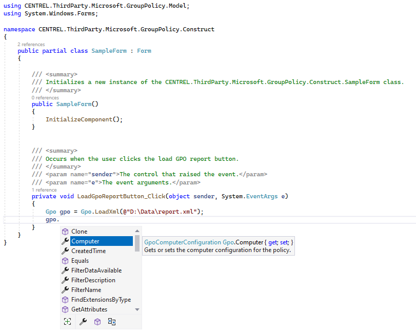Choose the Computer completion entry

(x=85, y=241)
